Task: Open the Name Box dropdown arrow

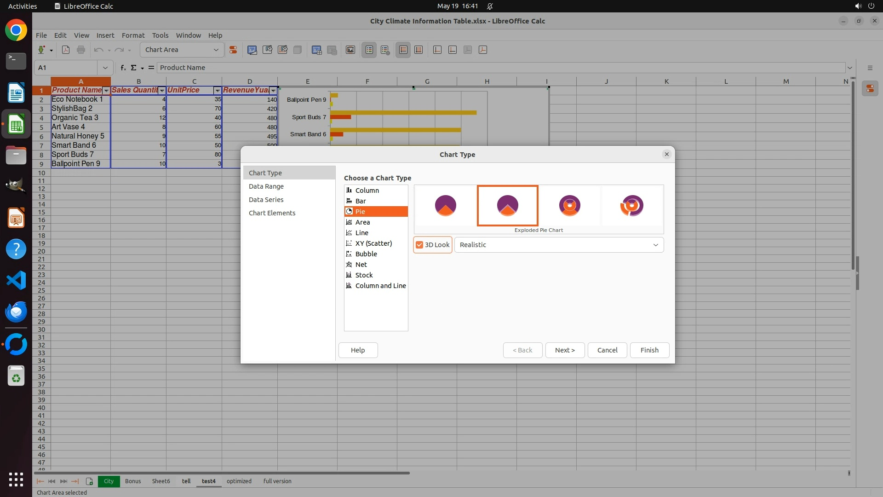Action: (105, 68)
